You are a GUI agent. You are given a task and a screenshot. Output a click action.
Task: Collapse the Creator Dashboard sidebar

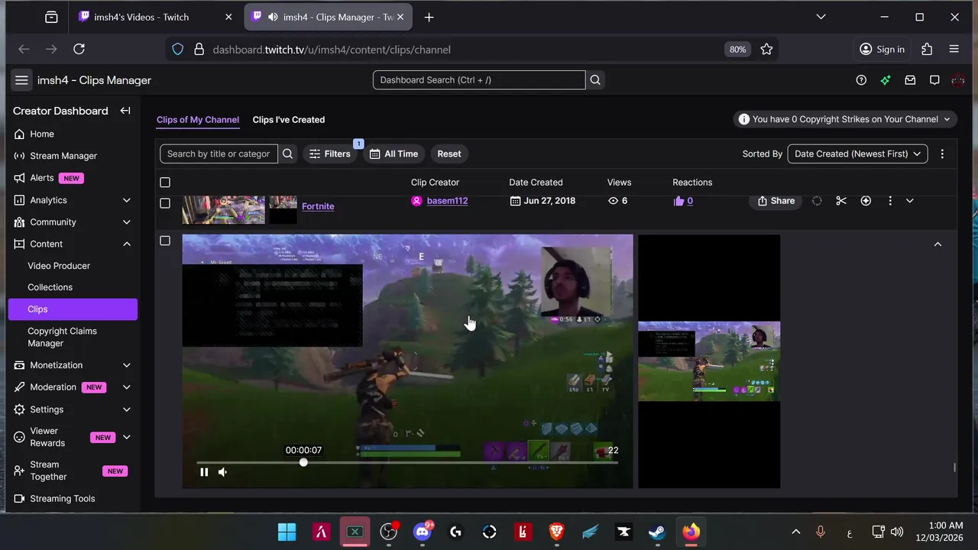coord(125,111)
